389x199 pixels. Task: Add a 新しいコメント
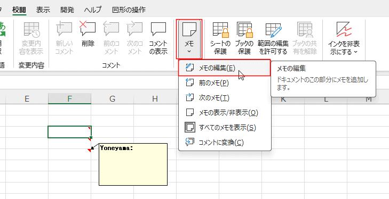pyautogui.click(x=64, y=38)
